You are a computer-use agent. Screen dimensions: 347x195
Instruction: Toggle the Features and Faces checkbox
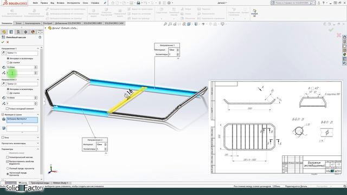[3, 114]
